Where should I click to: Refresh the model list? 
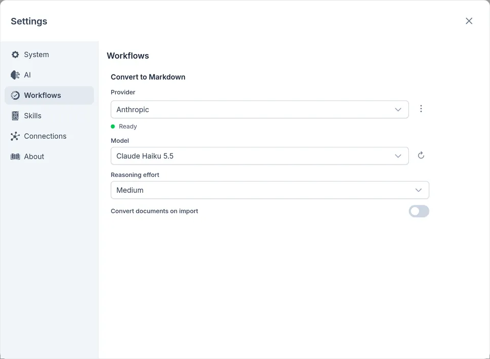click(x=421, y=156)
